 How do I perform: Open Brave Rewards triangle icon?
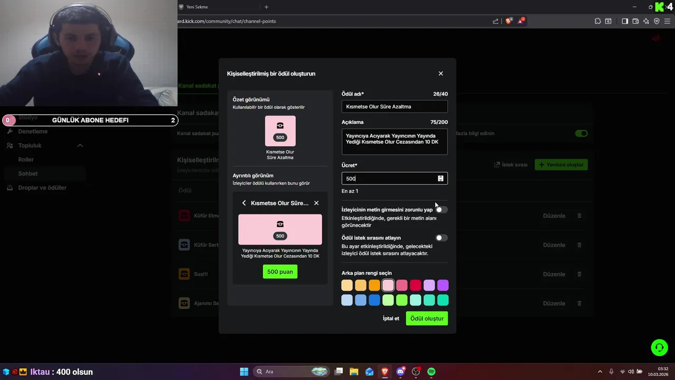tap(521, 21)
